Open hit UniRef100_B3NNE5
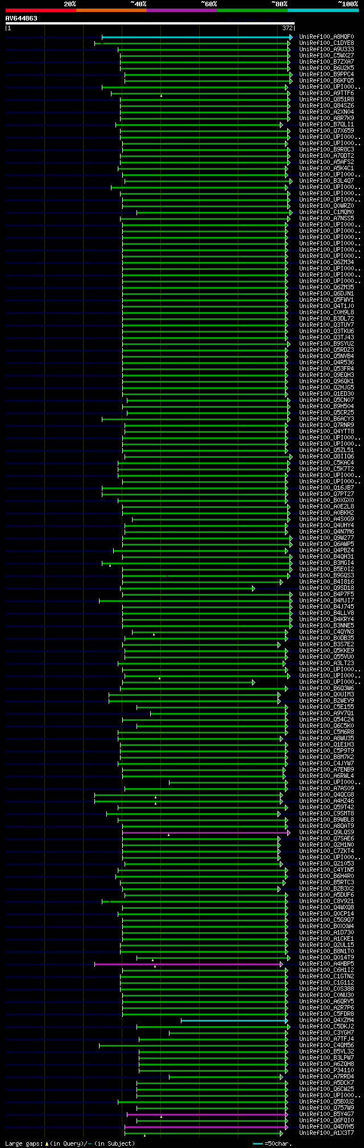The image size is (364, 1148). [x=326, y=626]
